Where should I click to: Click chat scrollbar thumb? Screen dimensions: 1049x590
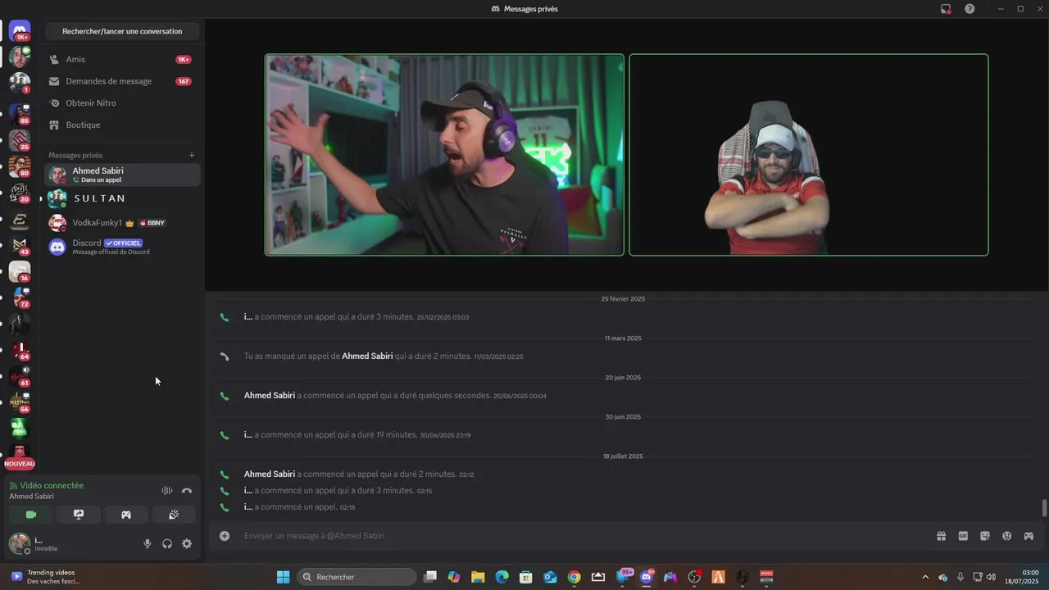(x=1044, y=508)
